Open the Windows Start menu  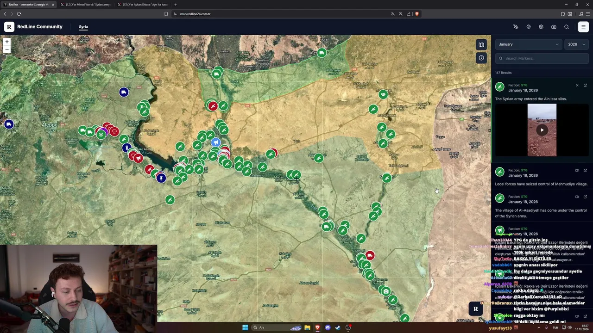[x=245, y=327]
